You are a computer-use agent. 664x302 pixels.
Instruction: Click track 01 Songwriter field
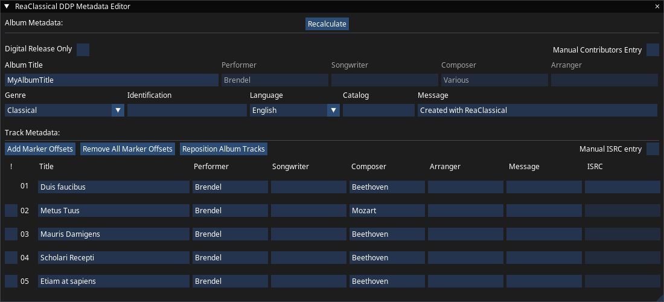(308, 187)
